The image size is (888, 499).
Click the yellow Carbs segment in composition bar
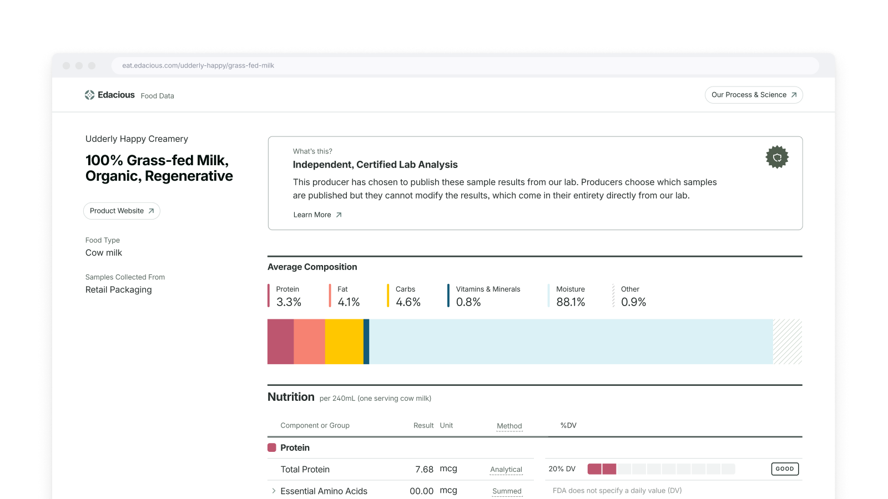click(344, 342)
